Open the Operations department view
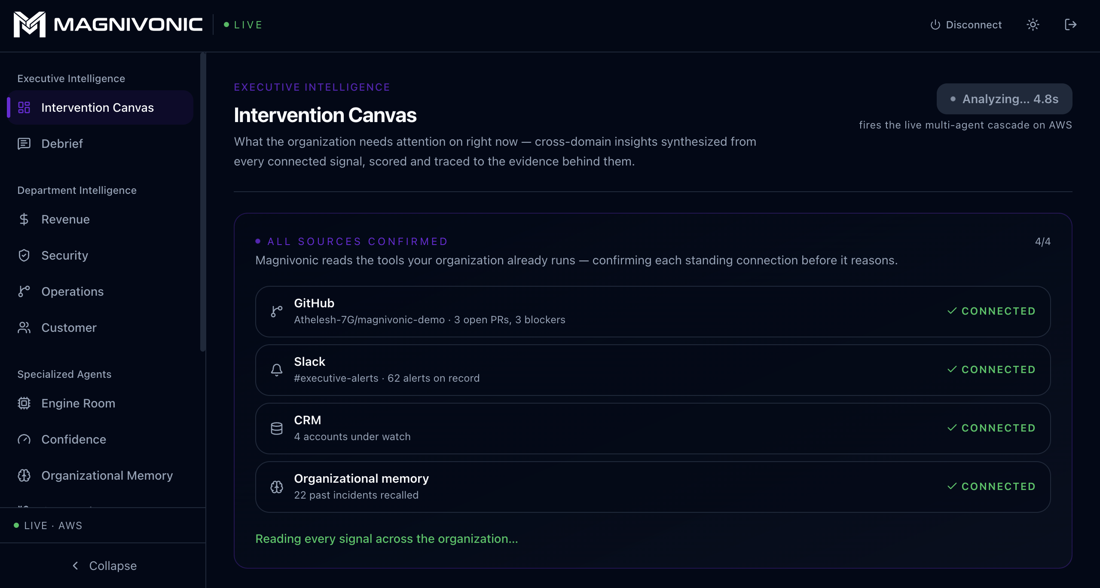 coord(100,291)
